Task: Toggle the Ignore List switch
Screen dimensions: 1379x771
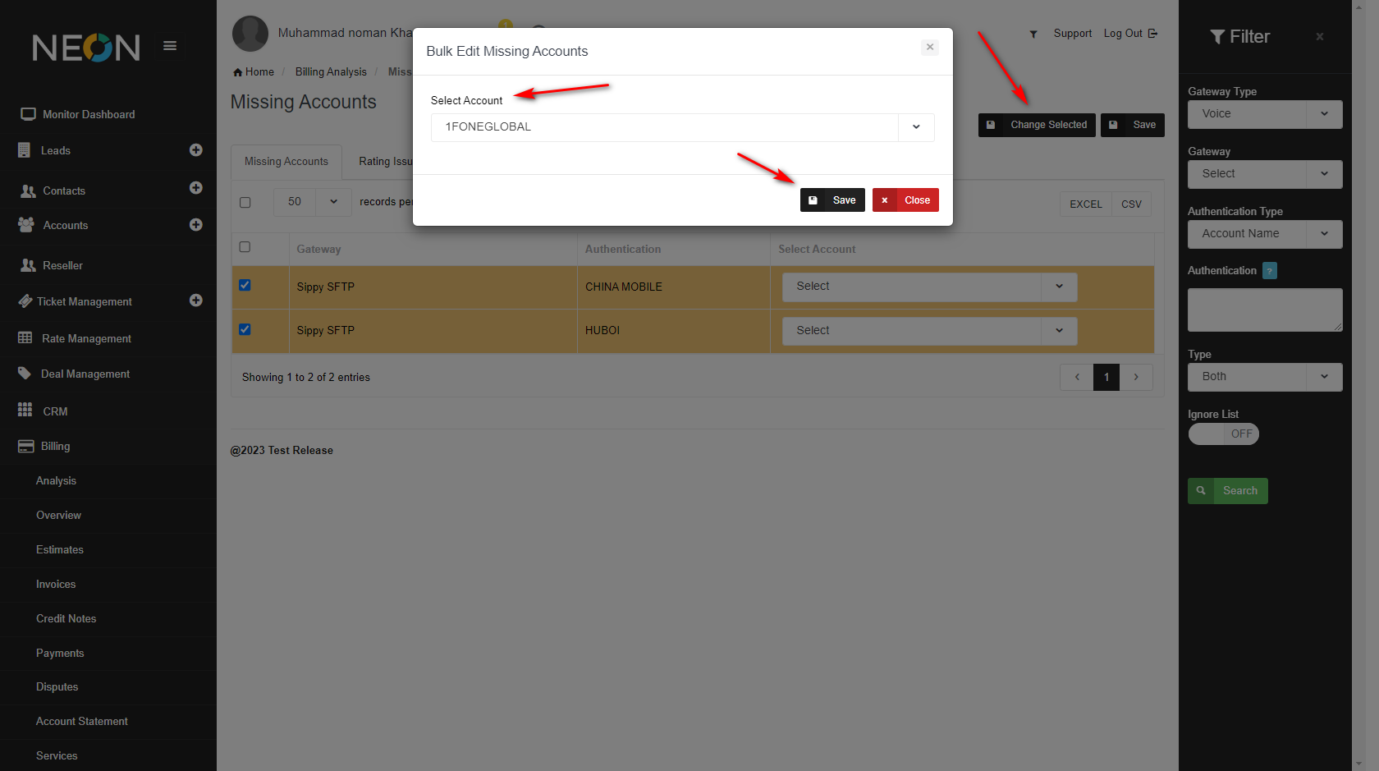Action: (1223, 434)
